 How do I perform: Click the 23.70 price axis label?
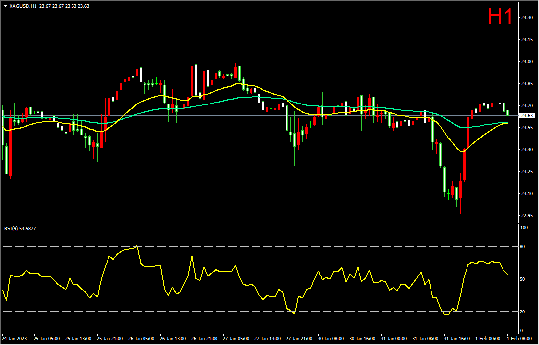(x=527, y=106)
